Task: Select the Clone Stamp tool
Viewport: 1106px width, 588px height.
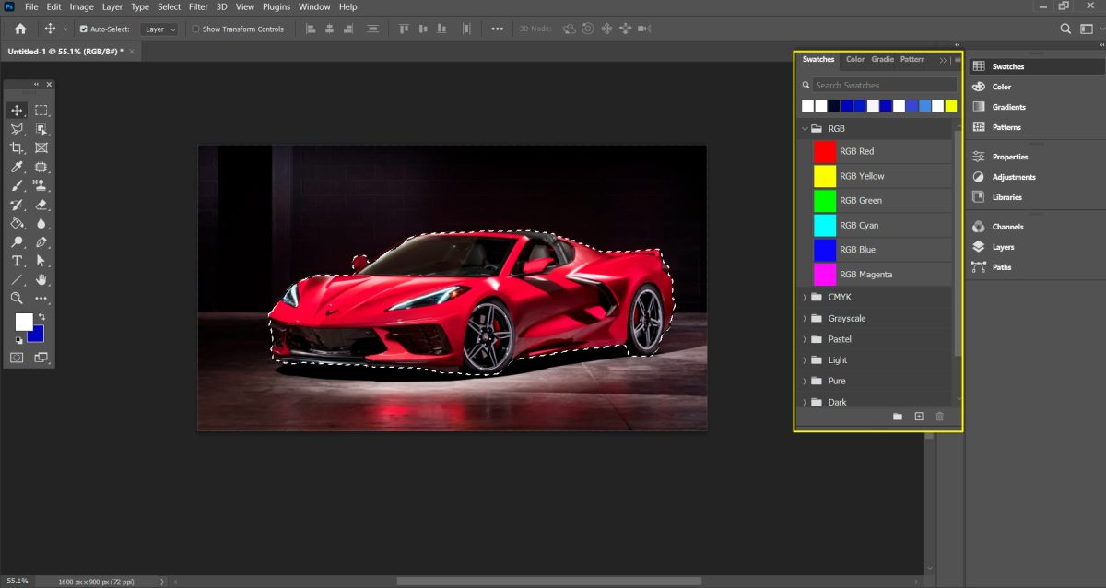Action: click(41, 185)
